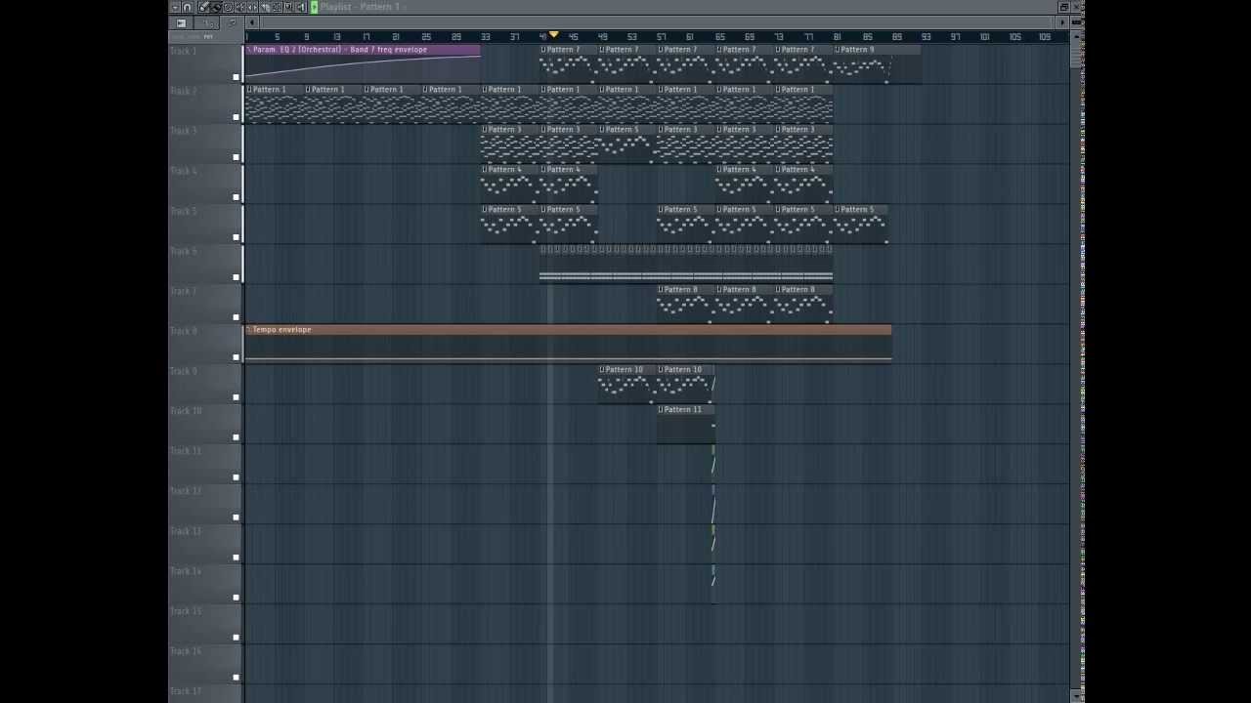Jump to bar 105 on the ruler
Screen dimensions: 1251x703
click(x=1015, y=37)
